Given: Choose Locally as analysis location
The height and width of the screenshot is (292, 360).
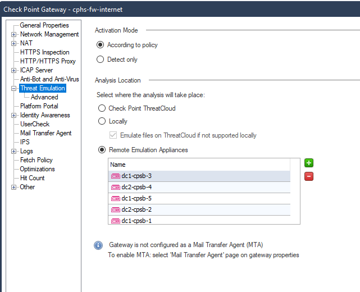Looking at the screenshot, I should [102, 121].
